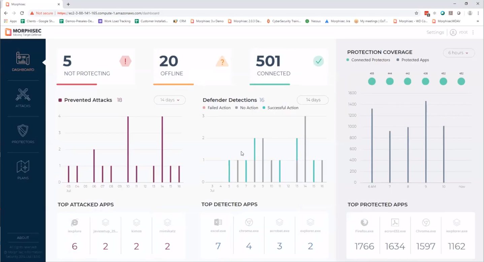
Task: Open the root user avatar icon
Action: point(453,32)
